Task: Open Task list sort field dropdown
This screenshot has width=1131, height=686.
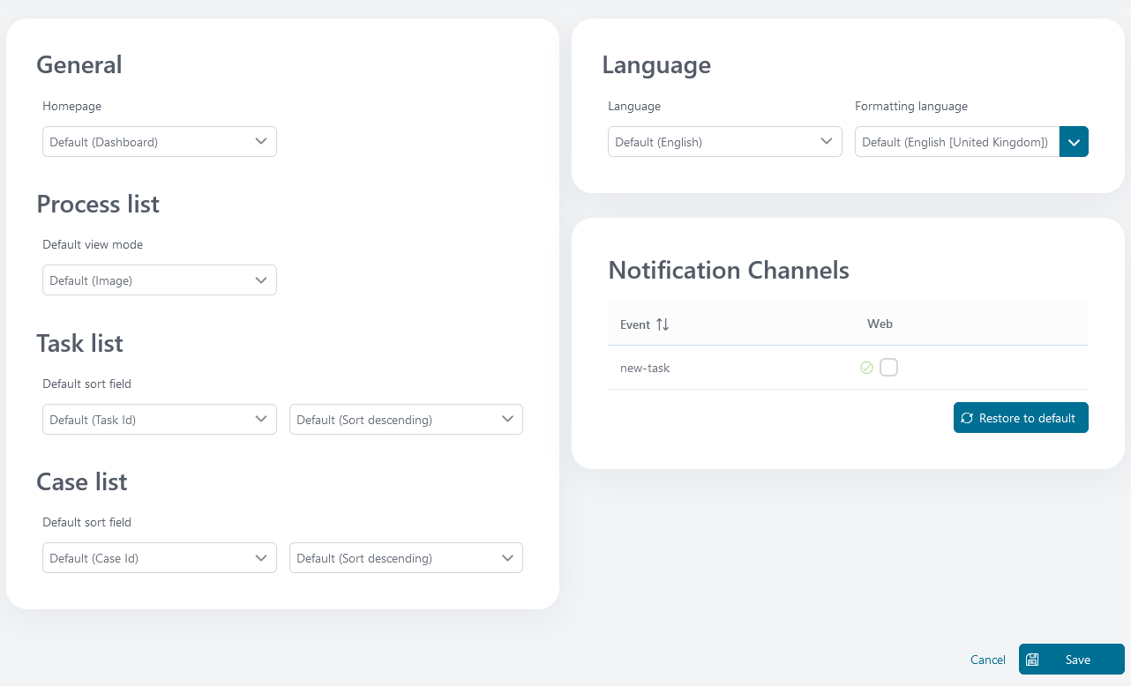Action: point(160,420)
